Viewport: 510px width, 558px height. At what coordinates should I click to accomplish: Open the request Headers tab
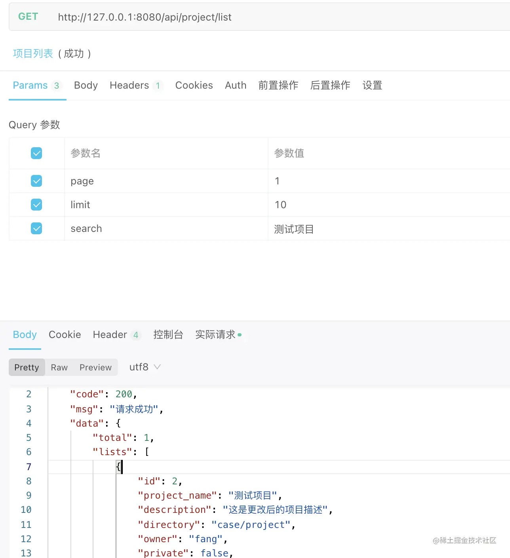tap(136, 85)
